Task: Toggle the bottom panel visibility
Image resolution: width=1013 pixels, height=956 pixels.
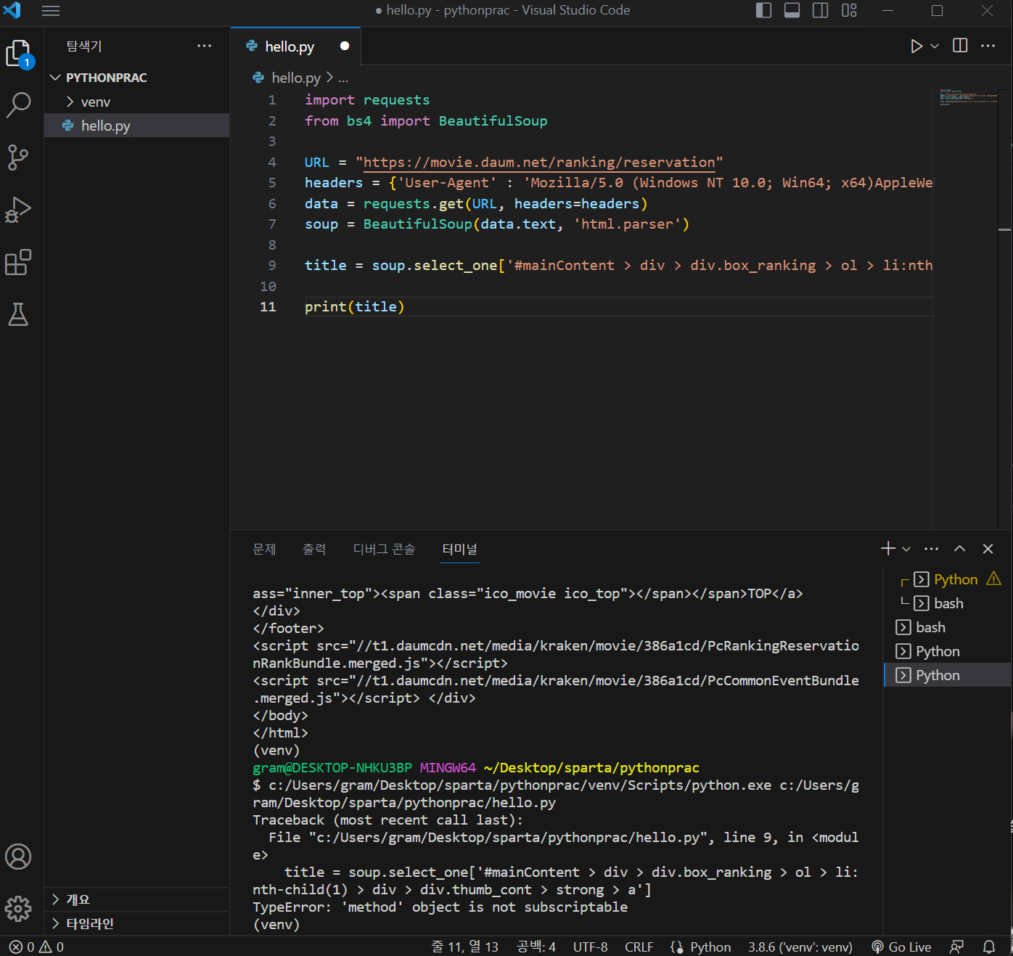Action: pyautogui.click(x=792, y=10)
